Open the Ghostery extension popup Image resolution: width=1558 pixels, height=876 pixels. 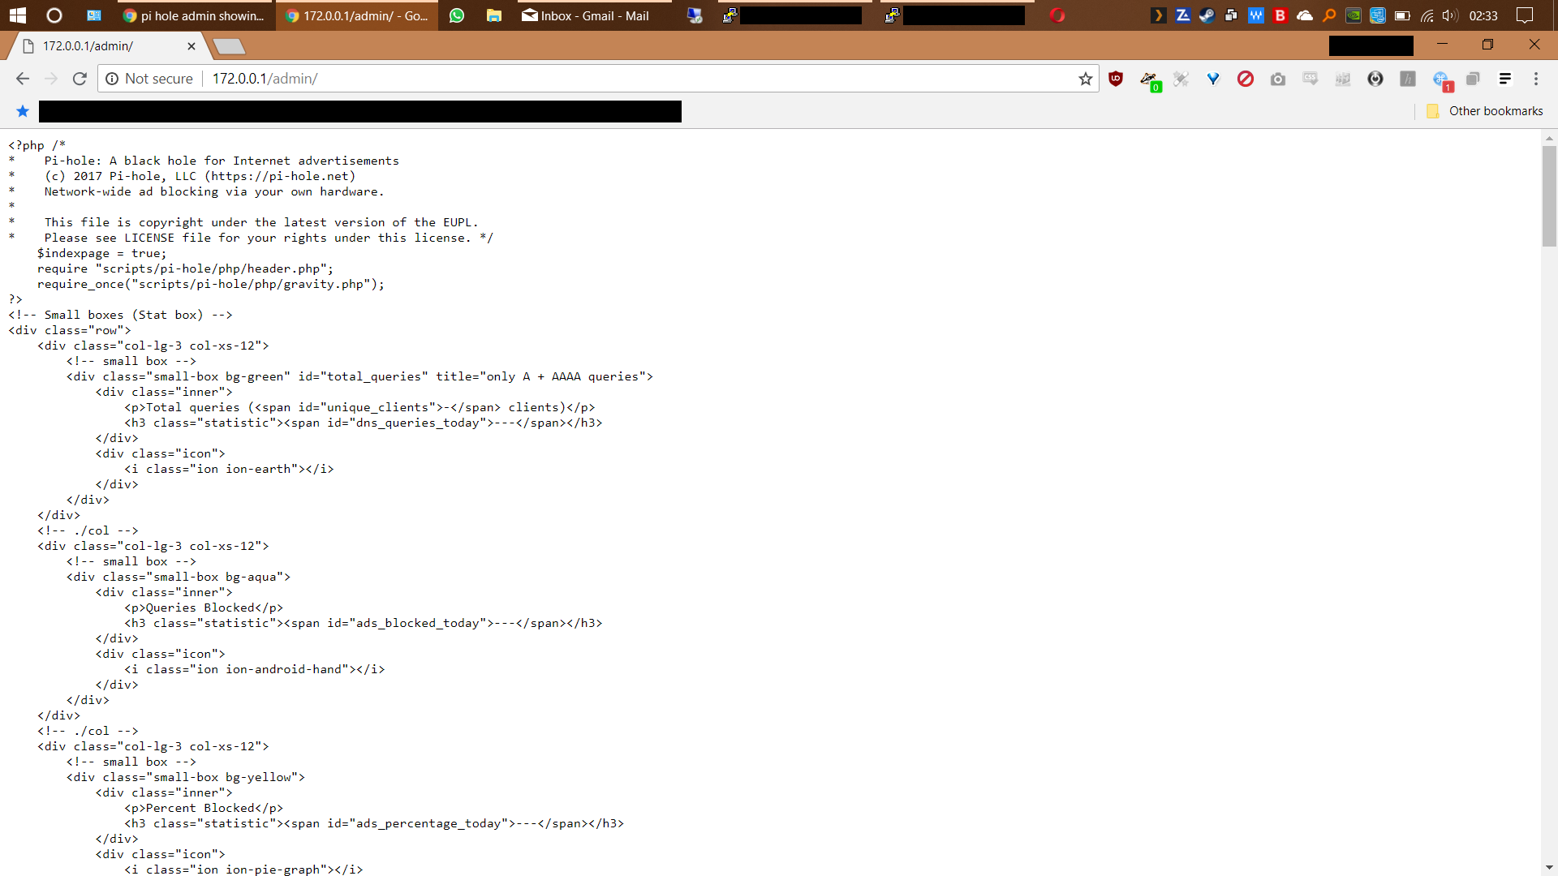coord(1376,79)
